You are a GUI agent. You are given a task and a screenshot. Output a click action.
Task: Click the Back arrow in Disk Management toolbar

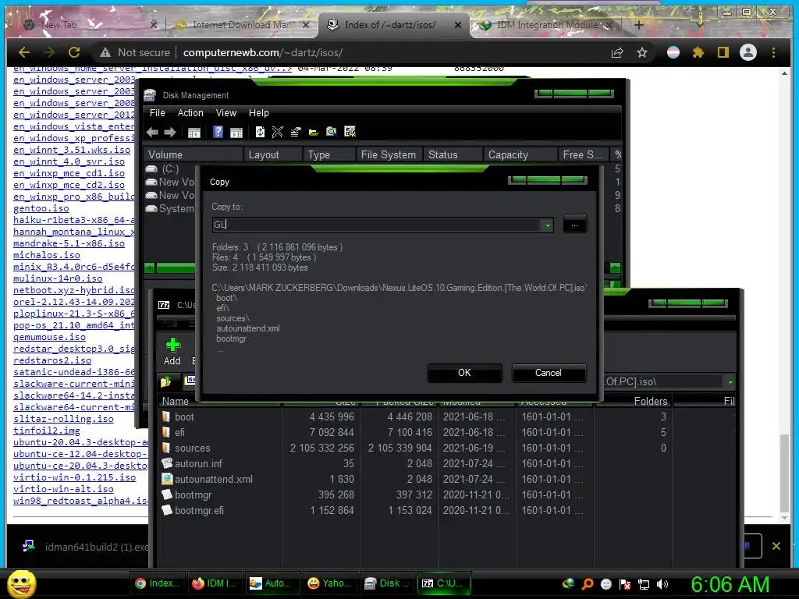(152, 133)
